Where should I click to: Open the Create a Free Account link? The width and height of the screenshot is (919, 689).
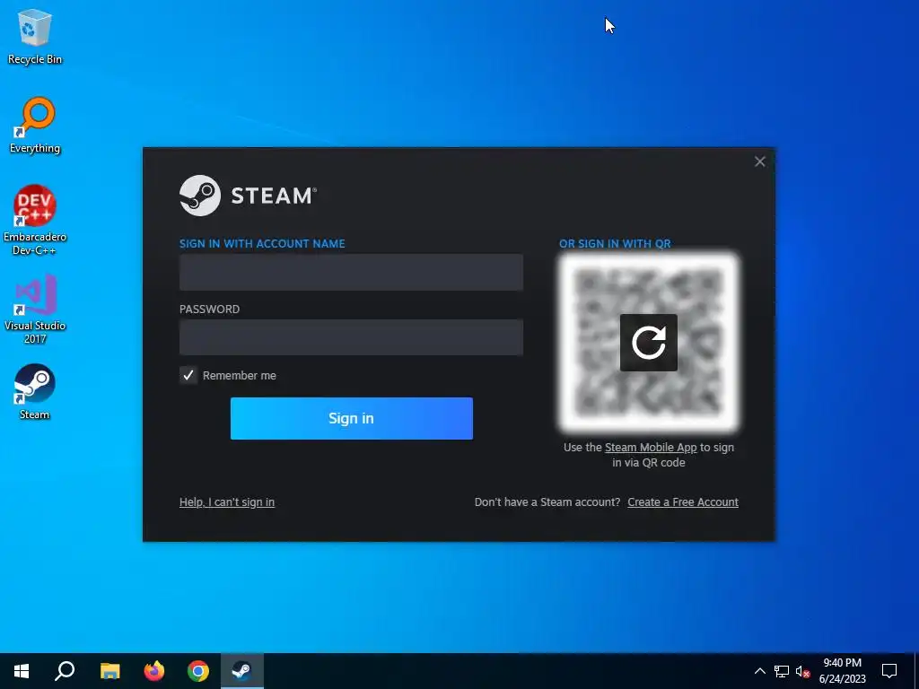683,502
